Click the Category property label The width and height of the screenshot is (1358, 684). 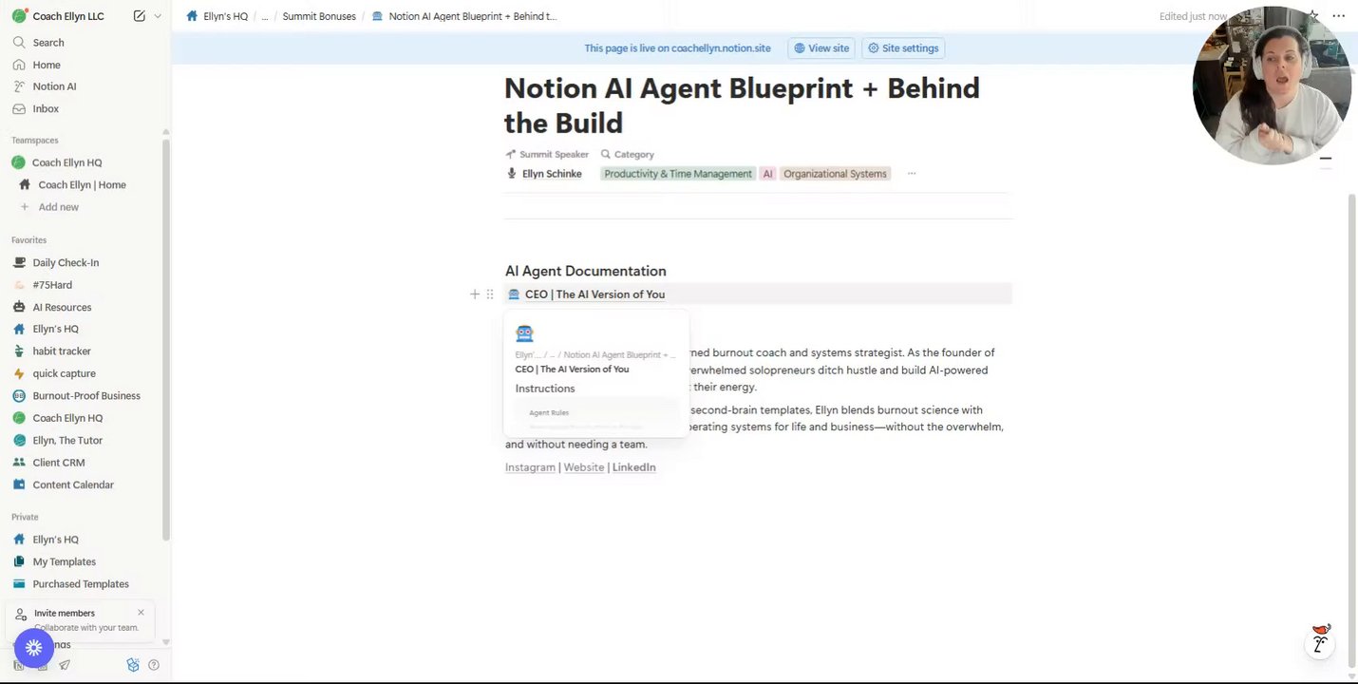pos(627,155)
